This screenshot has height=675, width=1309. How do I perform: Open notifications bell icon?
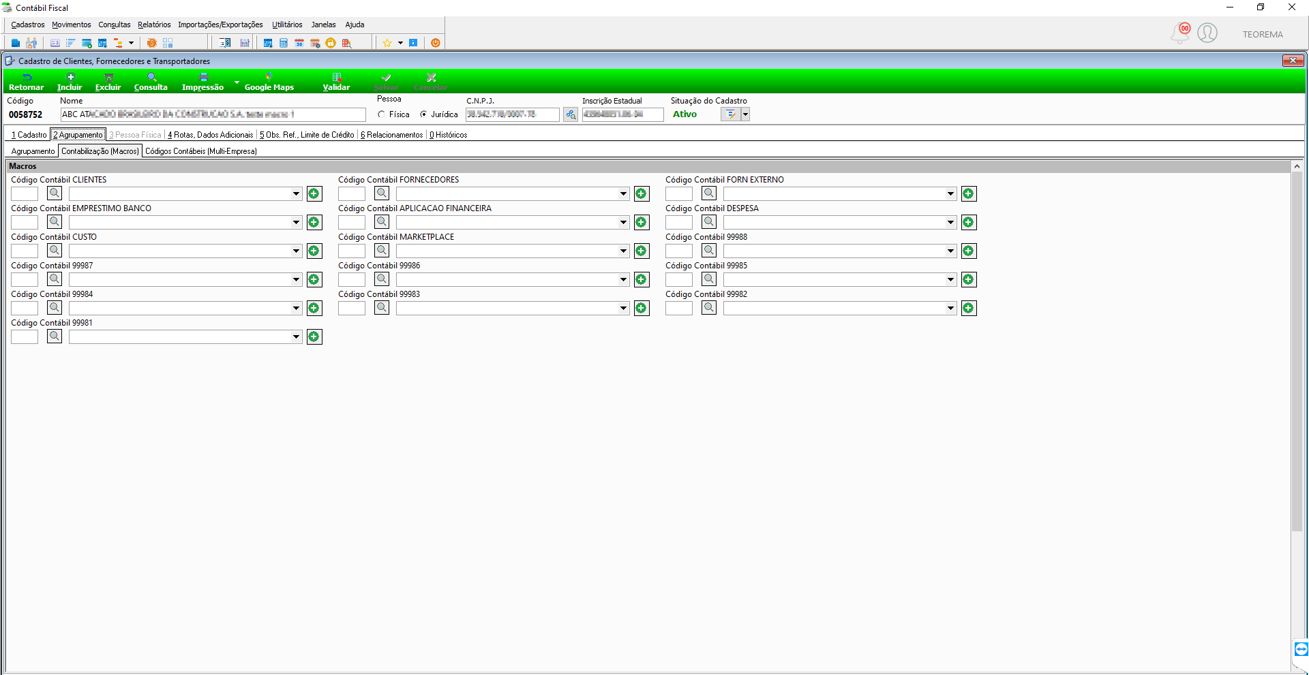coord(1180,33)
